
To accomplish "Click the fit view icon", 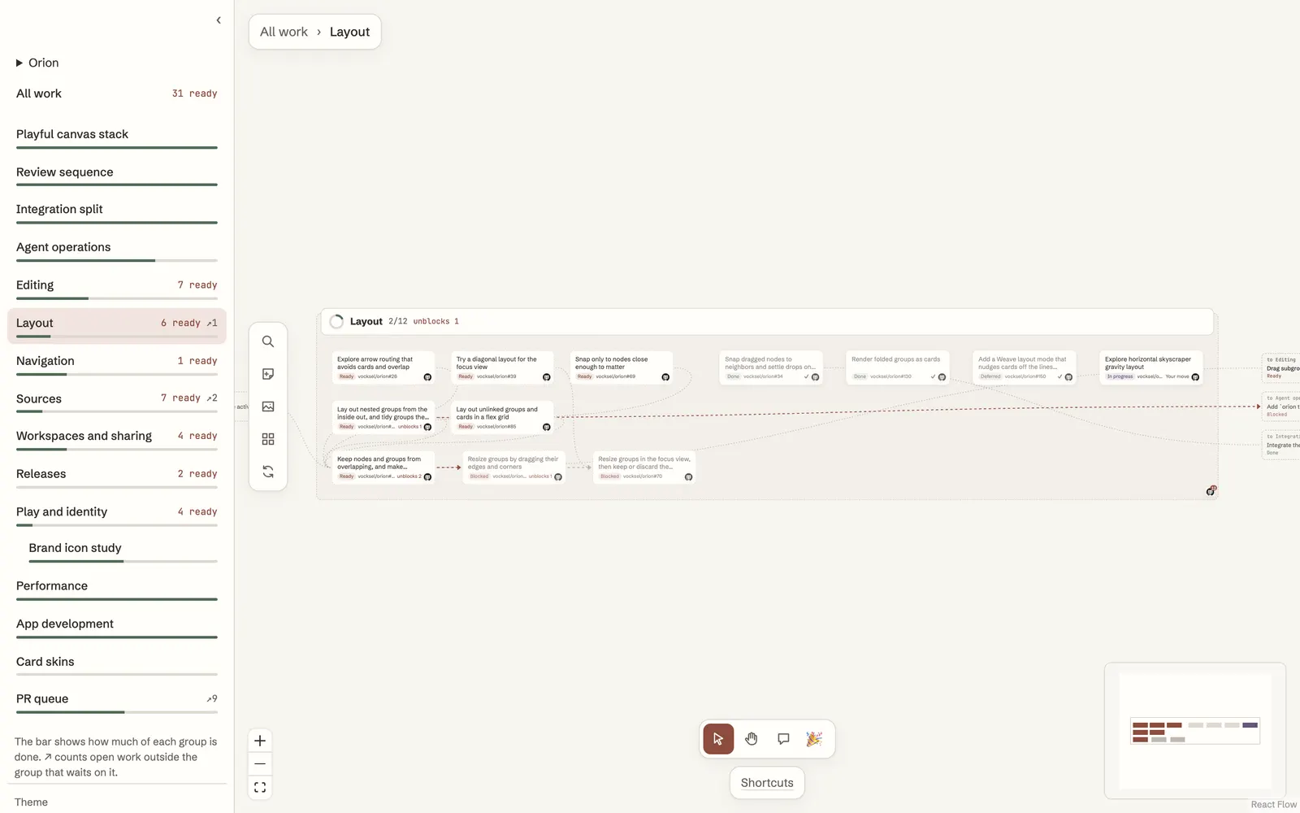I will 260,788.
